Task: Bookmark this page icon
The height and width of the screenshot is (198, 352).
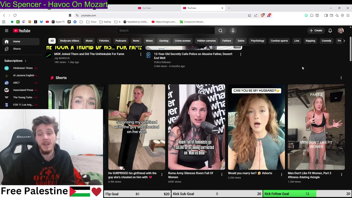Action: 70,15
